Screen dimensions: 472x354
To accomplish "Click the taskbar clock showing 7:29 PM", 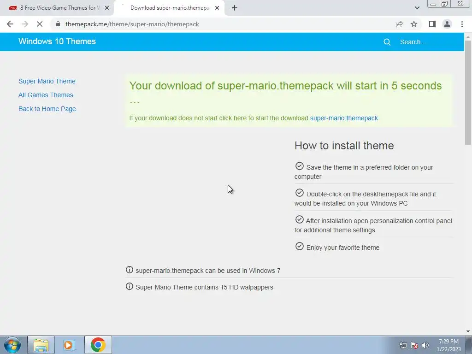I will [x=448, y=345].
